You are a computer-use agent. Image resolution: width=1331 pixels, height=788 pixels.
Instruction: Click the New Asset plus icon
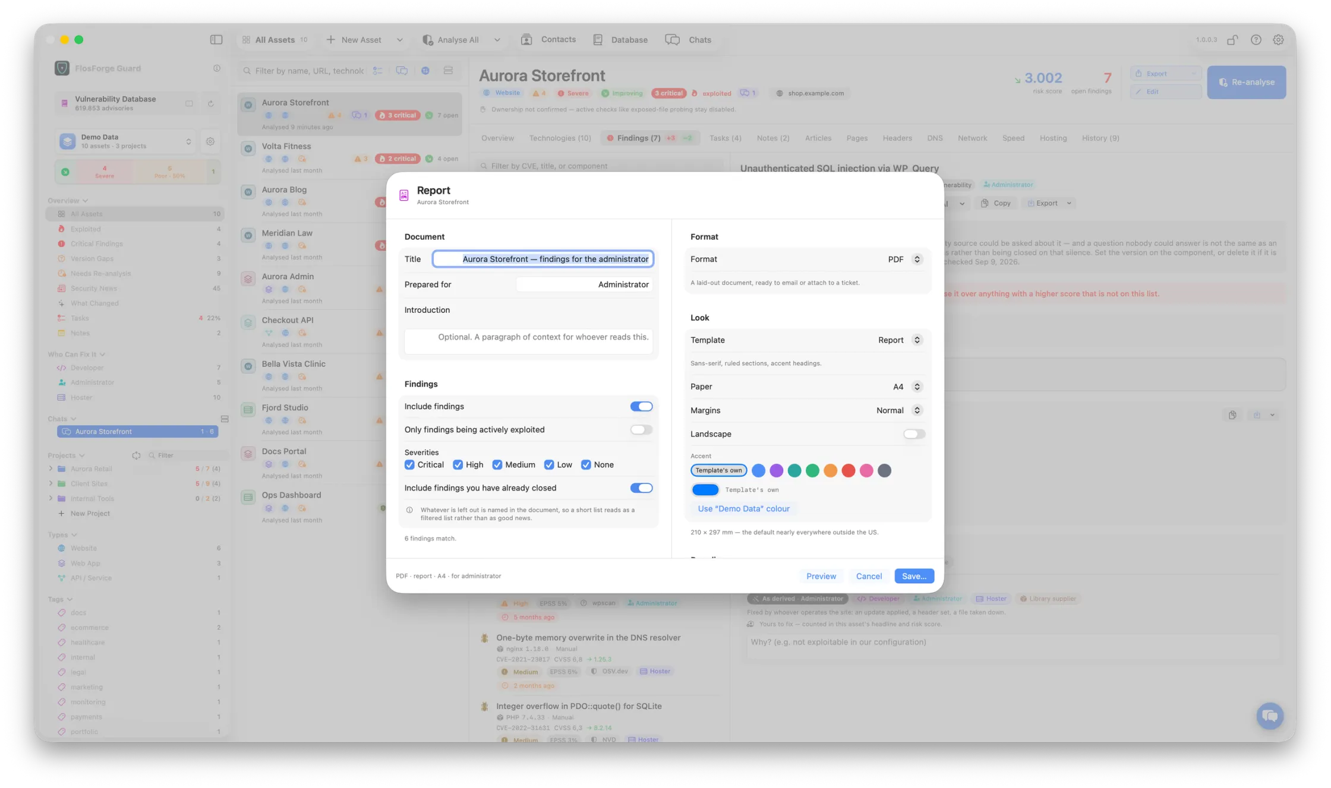point(331,39)
